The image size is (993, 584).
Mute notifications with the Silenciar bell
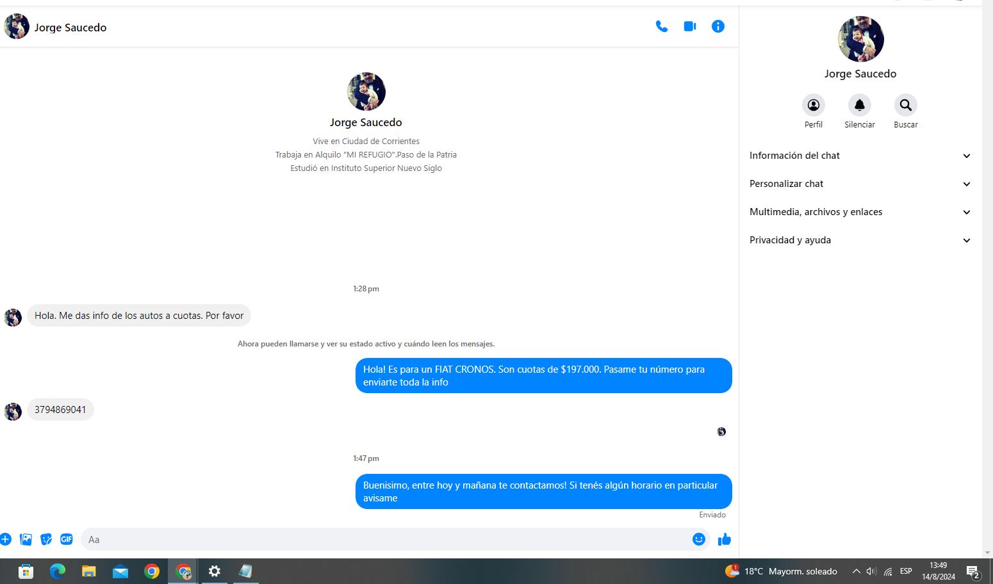[x=859, y=106]
